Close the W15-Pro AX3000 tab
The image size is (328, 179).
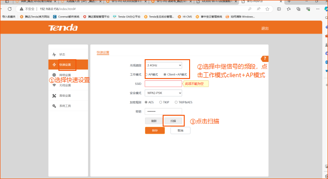[146, 1]
